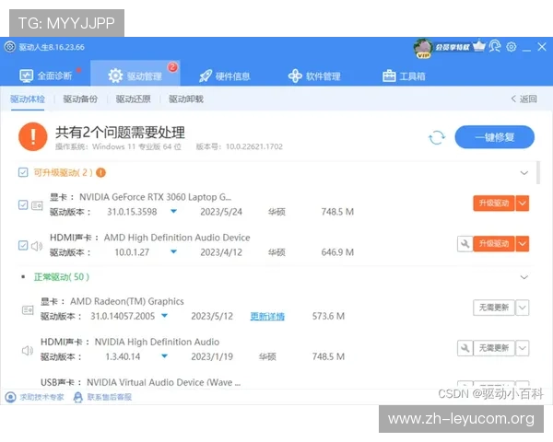Switch to the 驱动备份 sub-tab

pyautogui.click(x=80, y=99)
